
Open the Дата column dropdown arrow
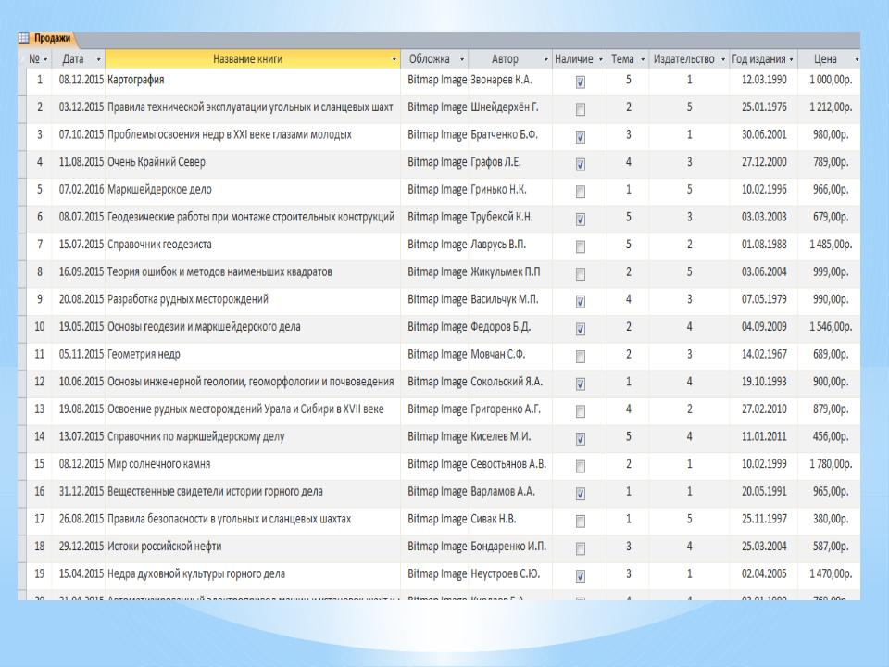click(99, 59)
